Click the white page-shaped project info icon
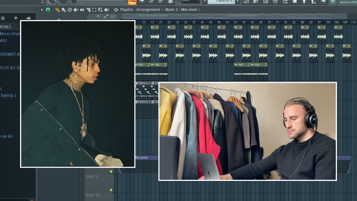 tap(295, 2)
